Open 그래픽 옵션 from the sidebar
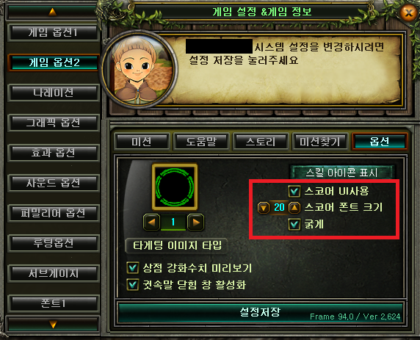420x340 pixels. coord(53,123)
